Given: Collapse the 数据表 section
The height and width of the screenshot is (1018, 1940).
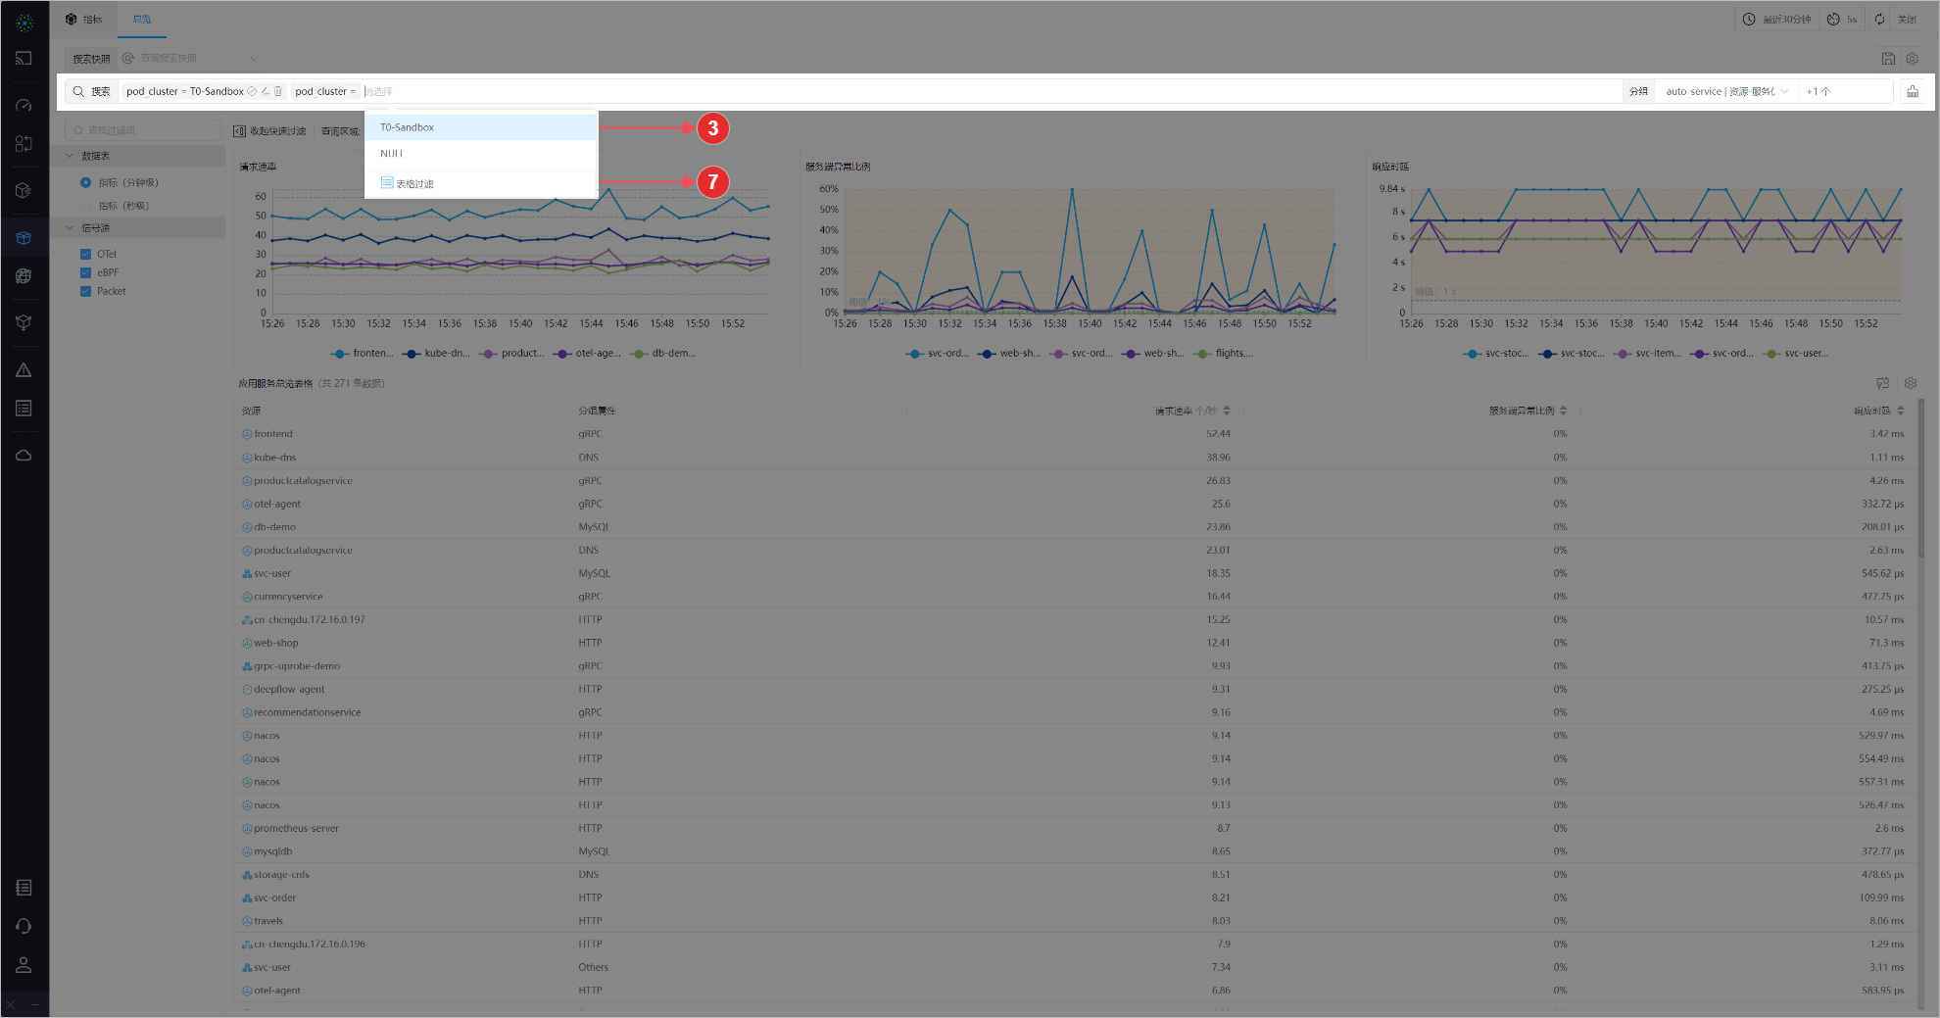Looking at the screenshot, I should coord(70,156).
